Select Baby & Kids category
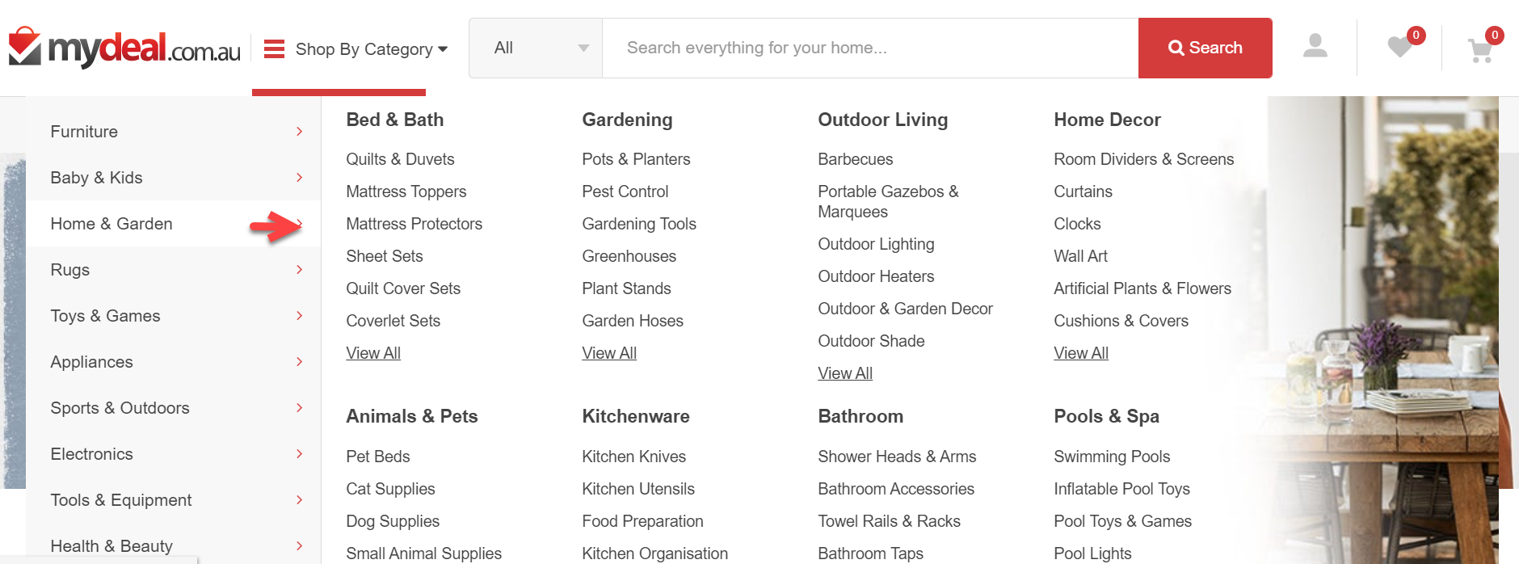The width and height of the screenshot is (1519, 564). [96, 178]
